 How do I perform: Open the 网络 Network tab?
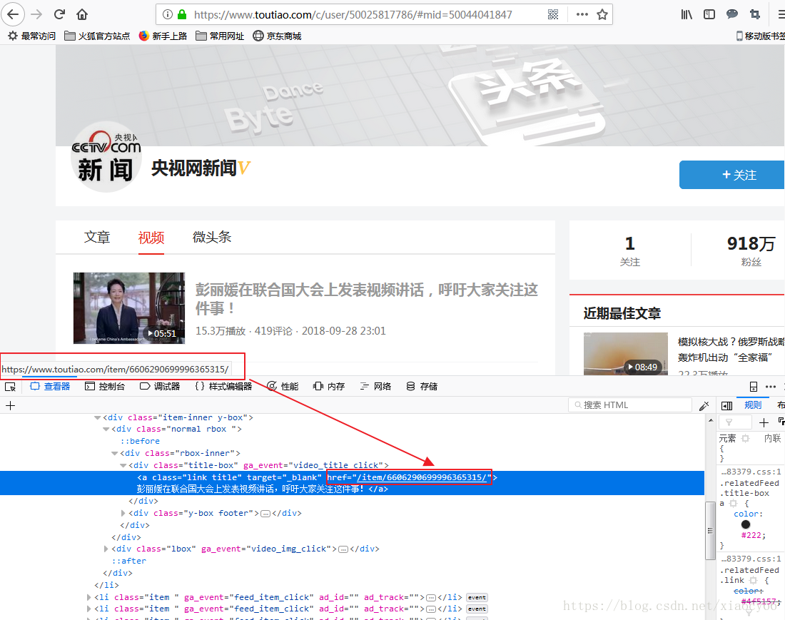[x=375, y=386]
